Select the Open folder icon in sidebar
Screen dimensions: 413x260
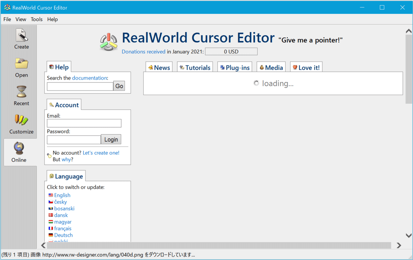(x=21, y=63)
